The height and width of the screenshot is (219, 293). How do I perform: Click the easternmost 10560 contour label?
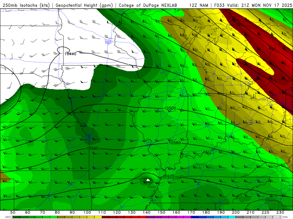[175, 143]
